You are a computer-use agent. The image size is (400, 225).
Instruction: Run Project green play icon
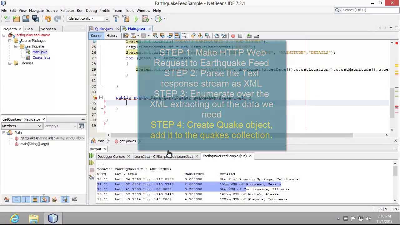click(136, 19)
